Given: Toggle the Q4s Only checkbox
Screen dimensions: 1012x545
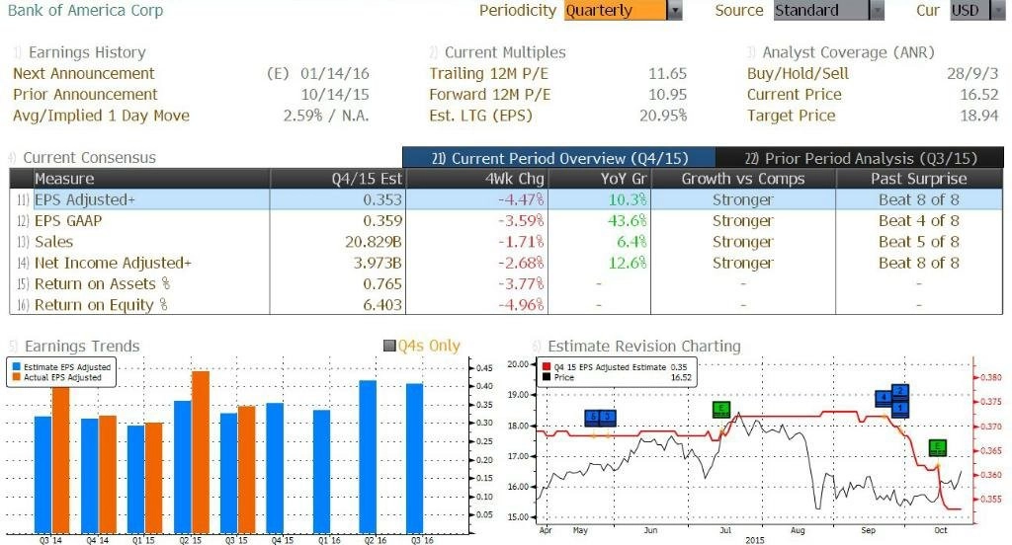Looking at the screenshot, I should 389,347.
